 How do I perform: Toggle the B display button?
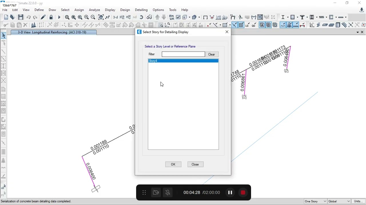[x=269, y=25]
